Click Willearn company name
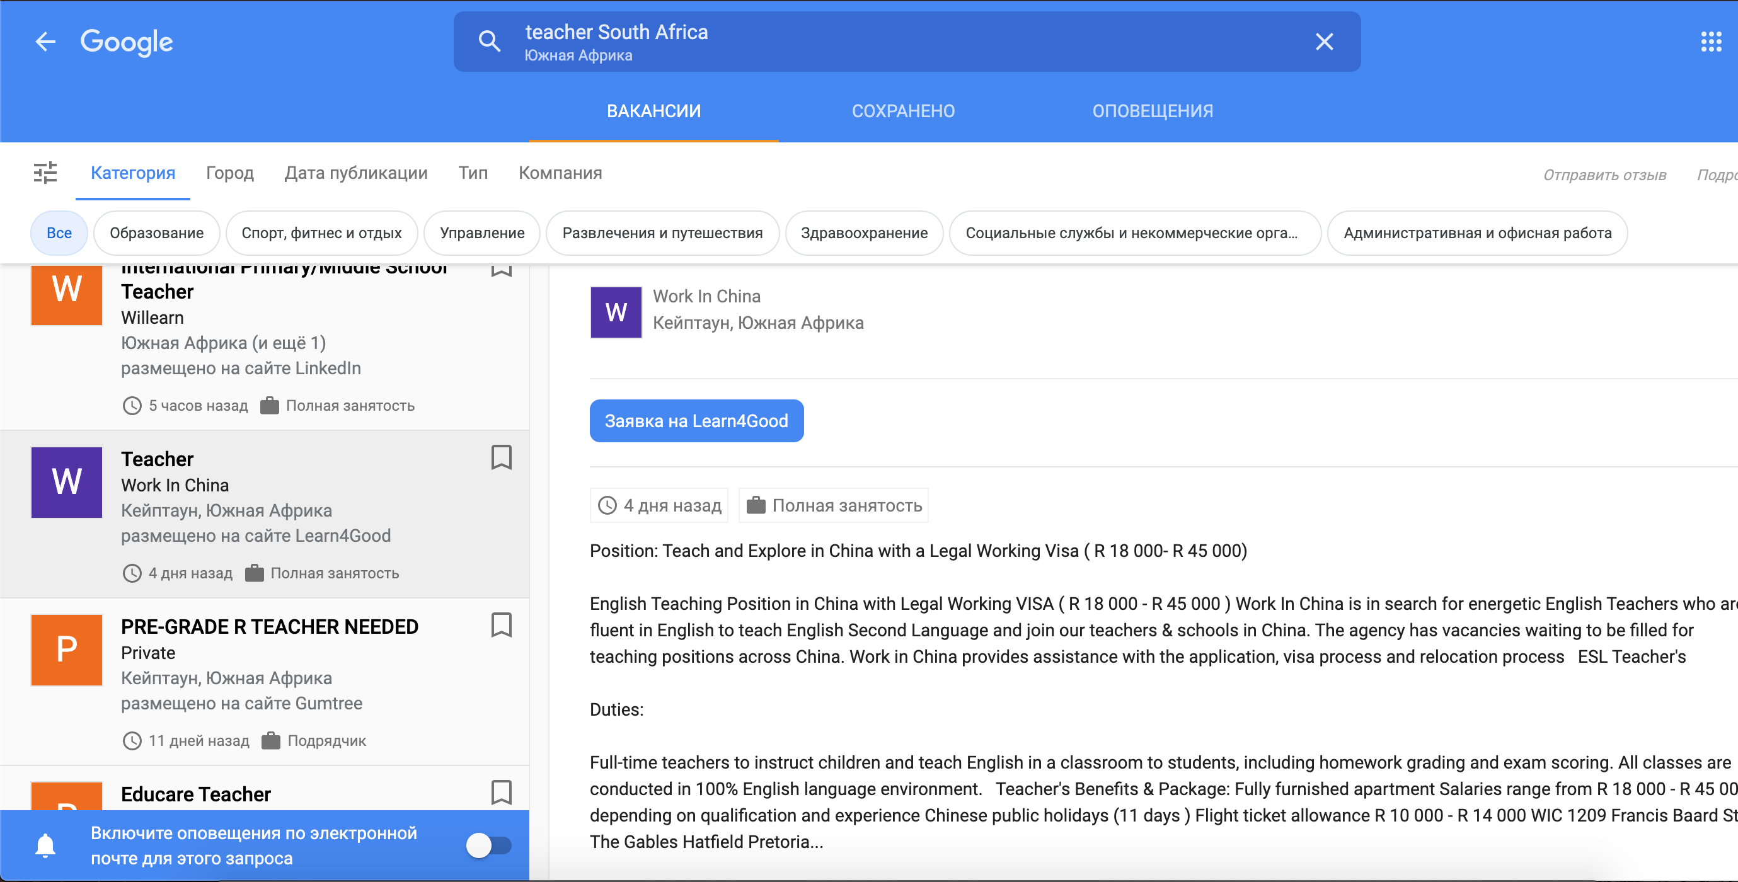1738x882 pixels. click(x=153, y=317)
